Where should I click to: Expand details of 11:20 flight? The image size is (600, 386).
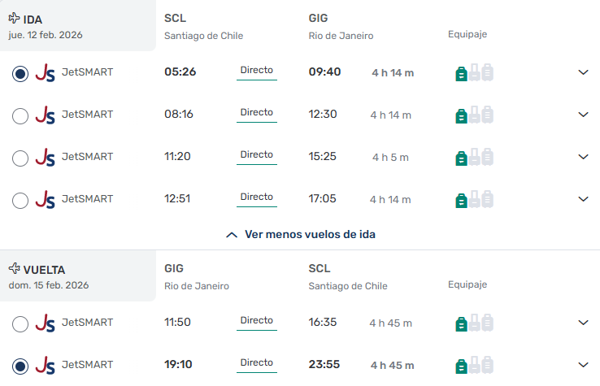click(x=582, y=157)
